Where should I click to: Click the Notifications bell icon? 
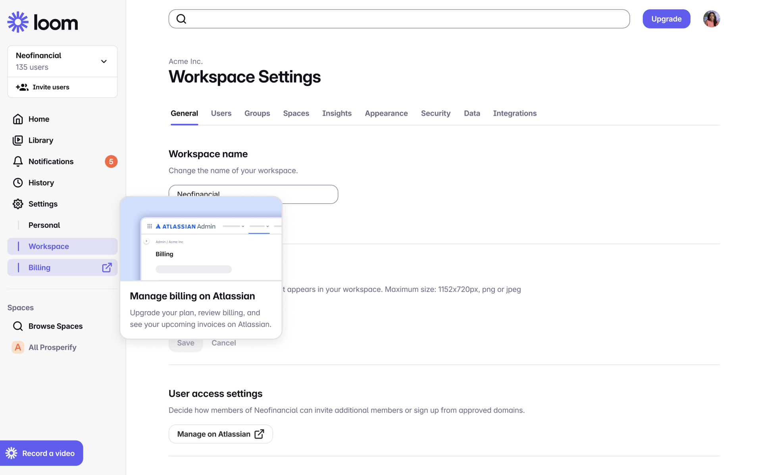18,162
